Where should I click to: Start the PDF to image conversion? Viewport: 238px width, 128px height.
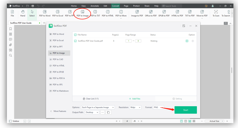click(x=186, y=110)
